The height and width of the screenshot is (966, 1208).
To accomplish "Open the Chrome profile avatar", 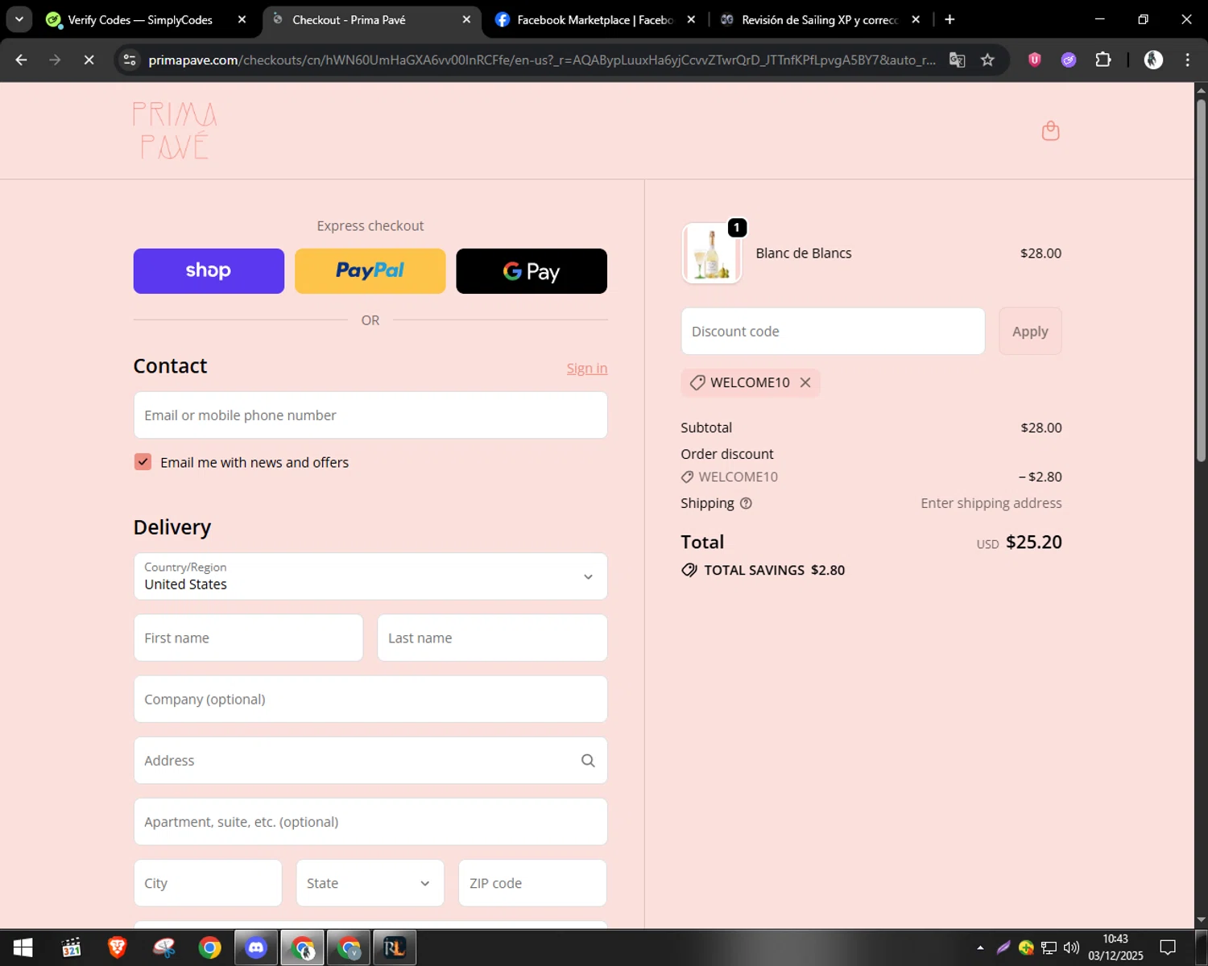I will (1153, 60).
